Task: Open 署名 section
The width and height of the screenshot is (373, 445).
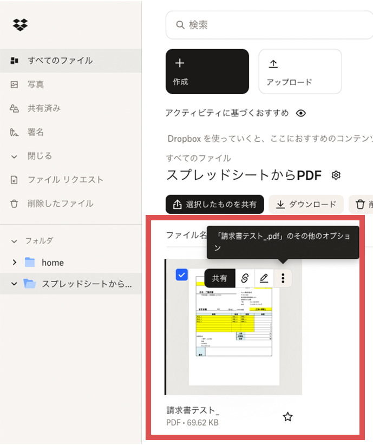Action: pyautogui.click(x=71, y=132)
